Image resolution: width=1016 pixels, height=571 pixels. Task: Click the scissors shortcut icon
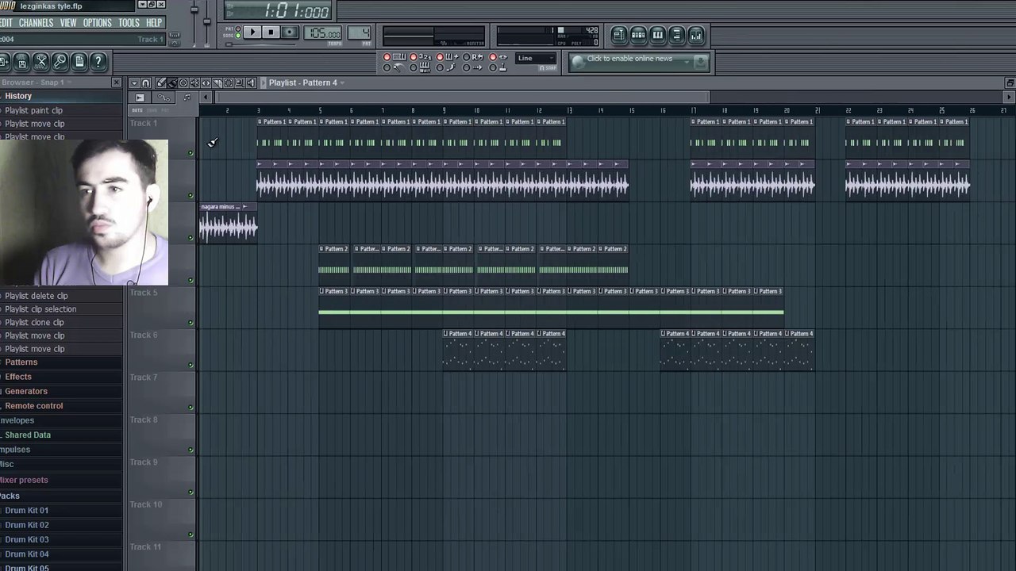tap(40, 61)
